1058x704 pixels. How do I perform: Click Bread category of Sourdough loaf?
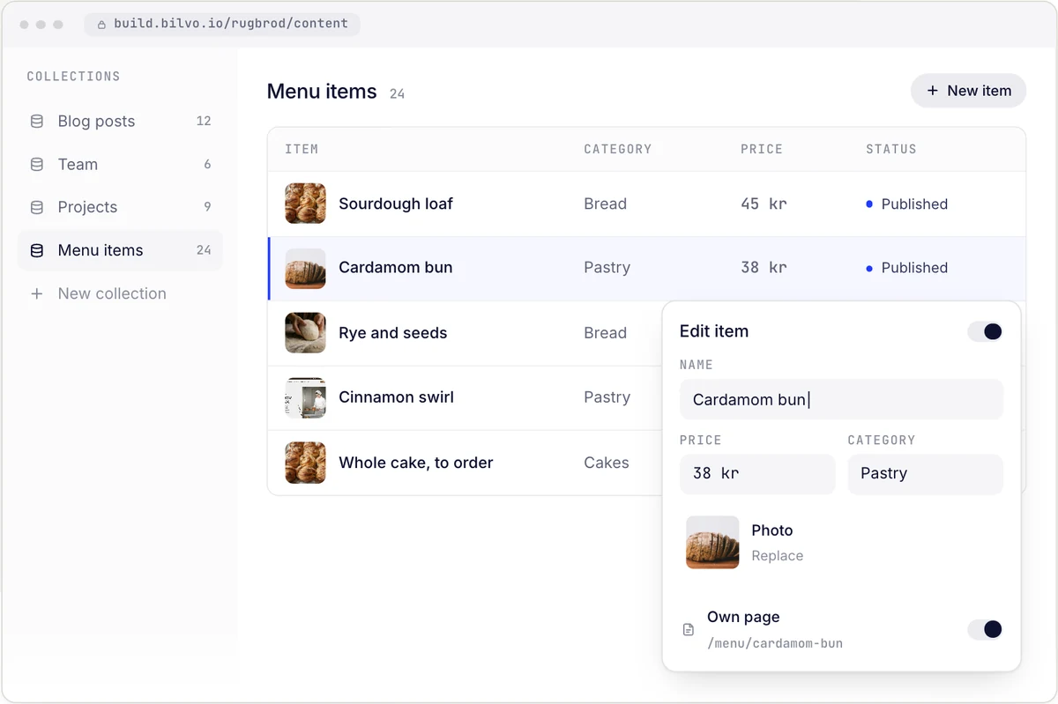[x=606, y=204]
